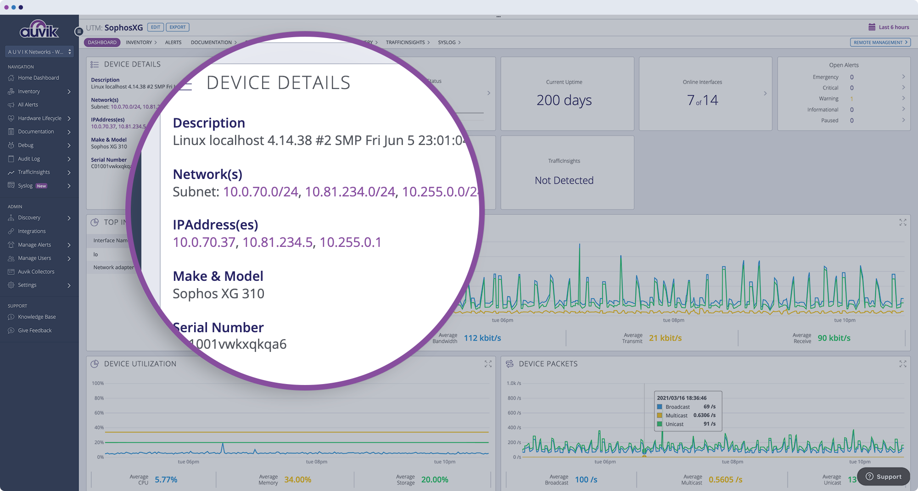
Task: Click the Settings gear icon
Action: click(x=11, y=285)
